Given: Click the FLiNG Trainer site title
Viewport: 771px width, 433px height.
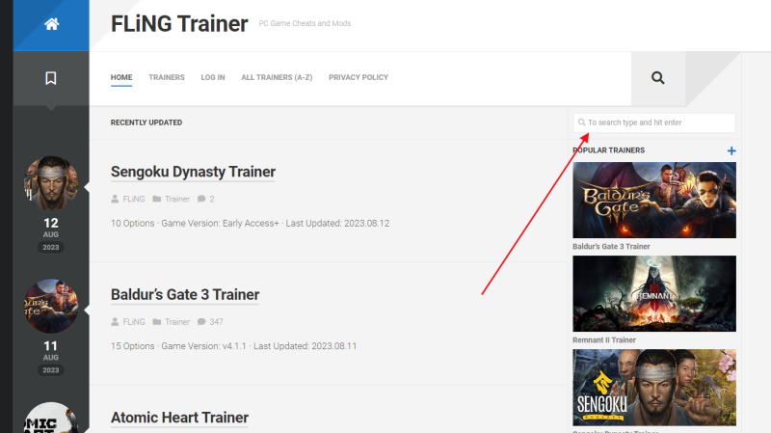Looking at the screenshot, I should point(179,23).
